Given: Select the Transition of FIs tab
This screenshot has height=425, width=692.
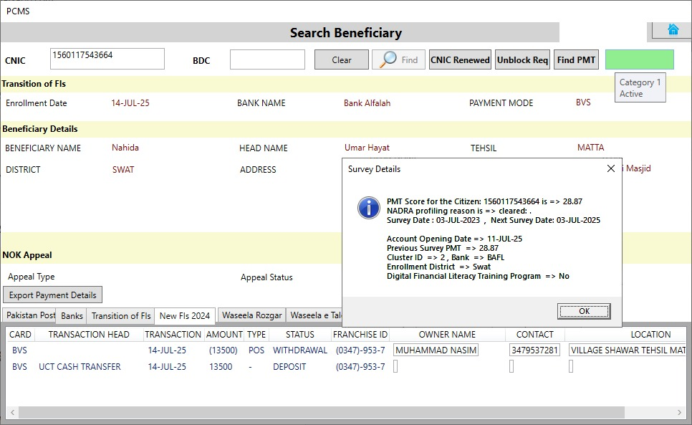Looking at the screenshot, I should point(121,315).
